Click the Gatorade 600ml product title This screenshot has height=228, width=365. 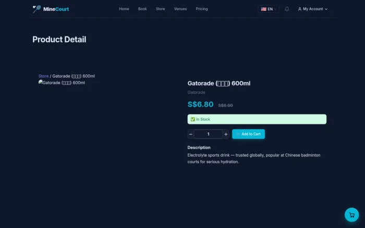(x=219, y=83)
